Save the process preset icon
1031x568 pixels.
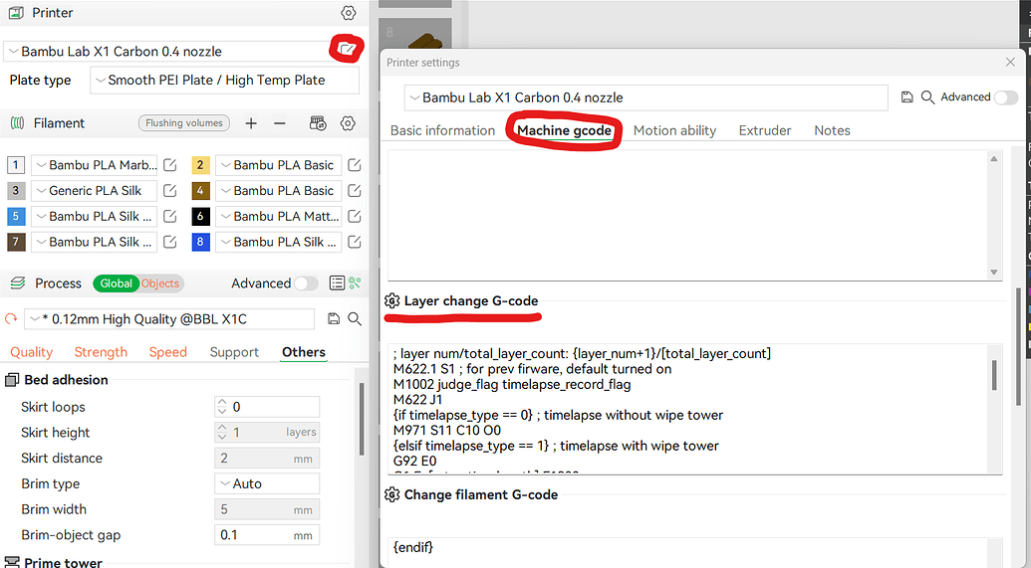click(334, 319)
